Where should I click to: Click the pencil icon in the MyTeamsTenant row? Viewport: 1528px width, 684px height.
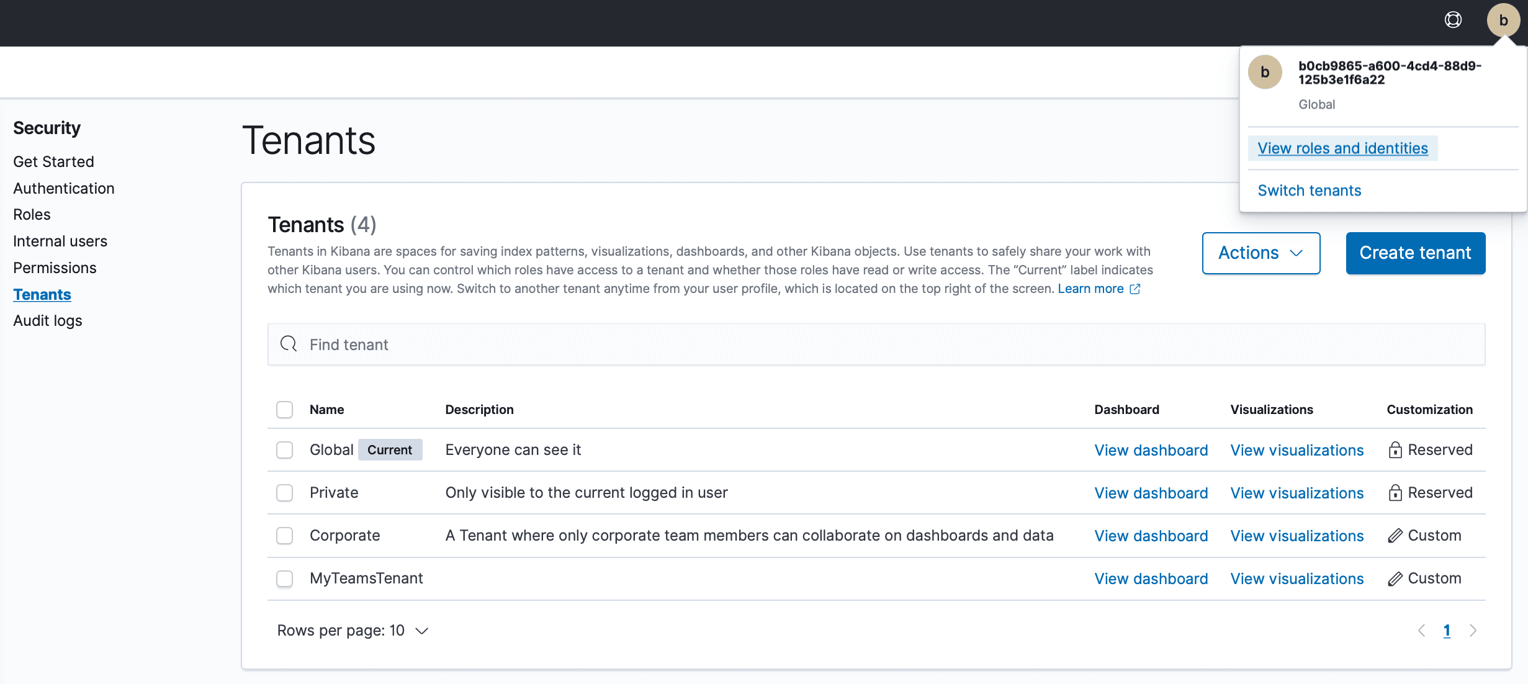click(1395, 578)
